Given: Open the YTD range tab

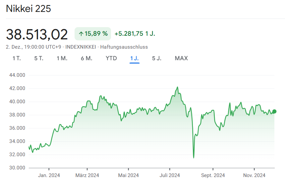Looking at the screenshot, I should [111, 59].
